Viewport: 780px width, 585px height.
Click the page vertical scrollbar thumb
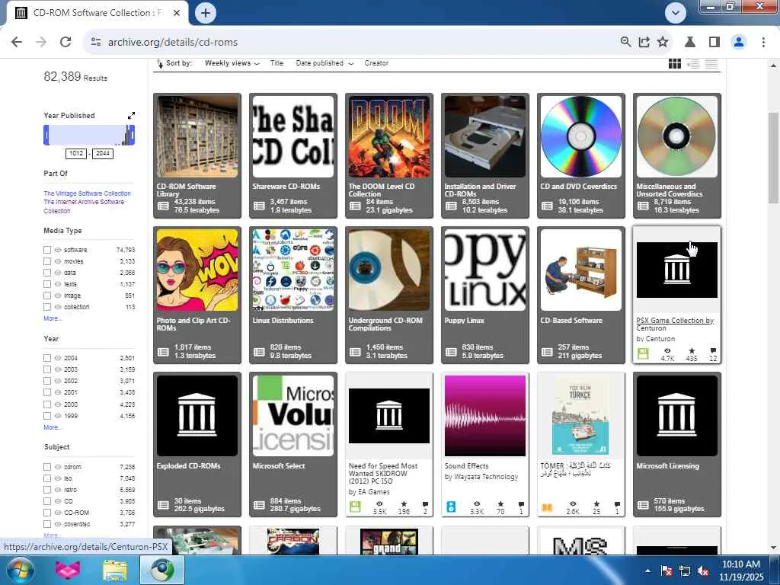(x=772, y=158)
